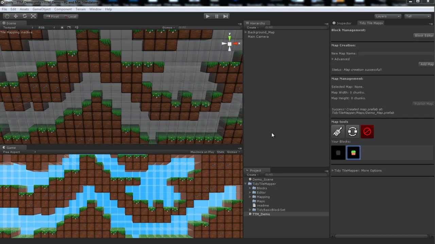435x244 pixels.
Task: Toggle scene lighting sun icon
Action: point(62,27)
